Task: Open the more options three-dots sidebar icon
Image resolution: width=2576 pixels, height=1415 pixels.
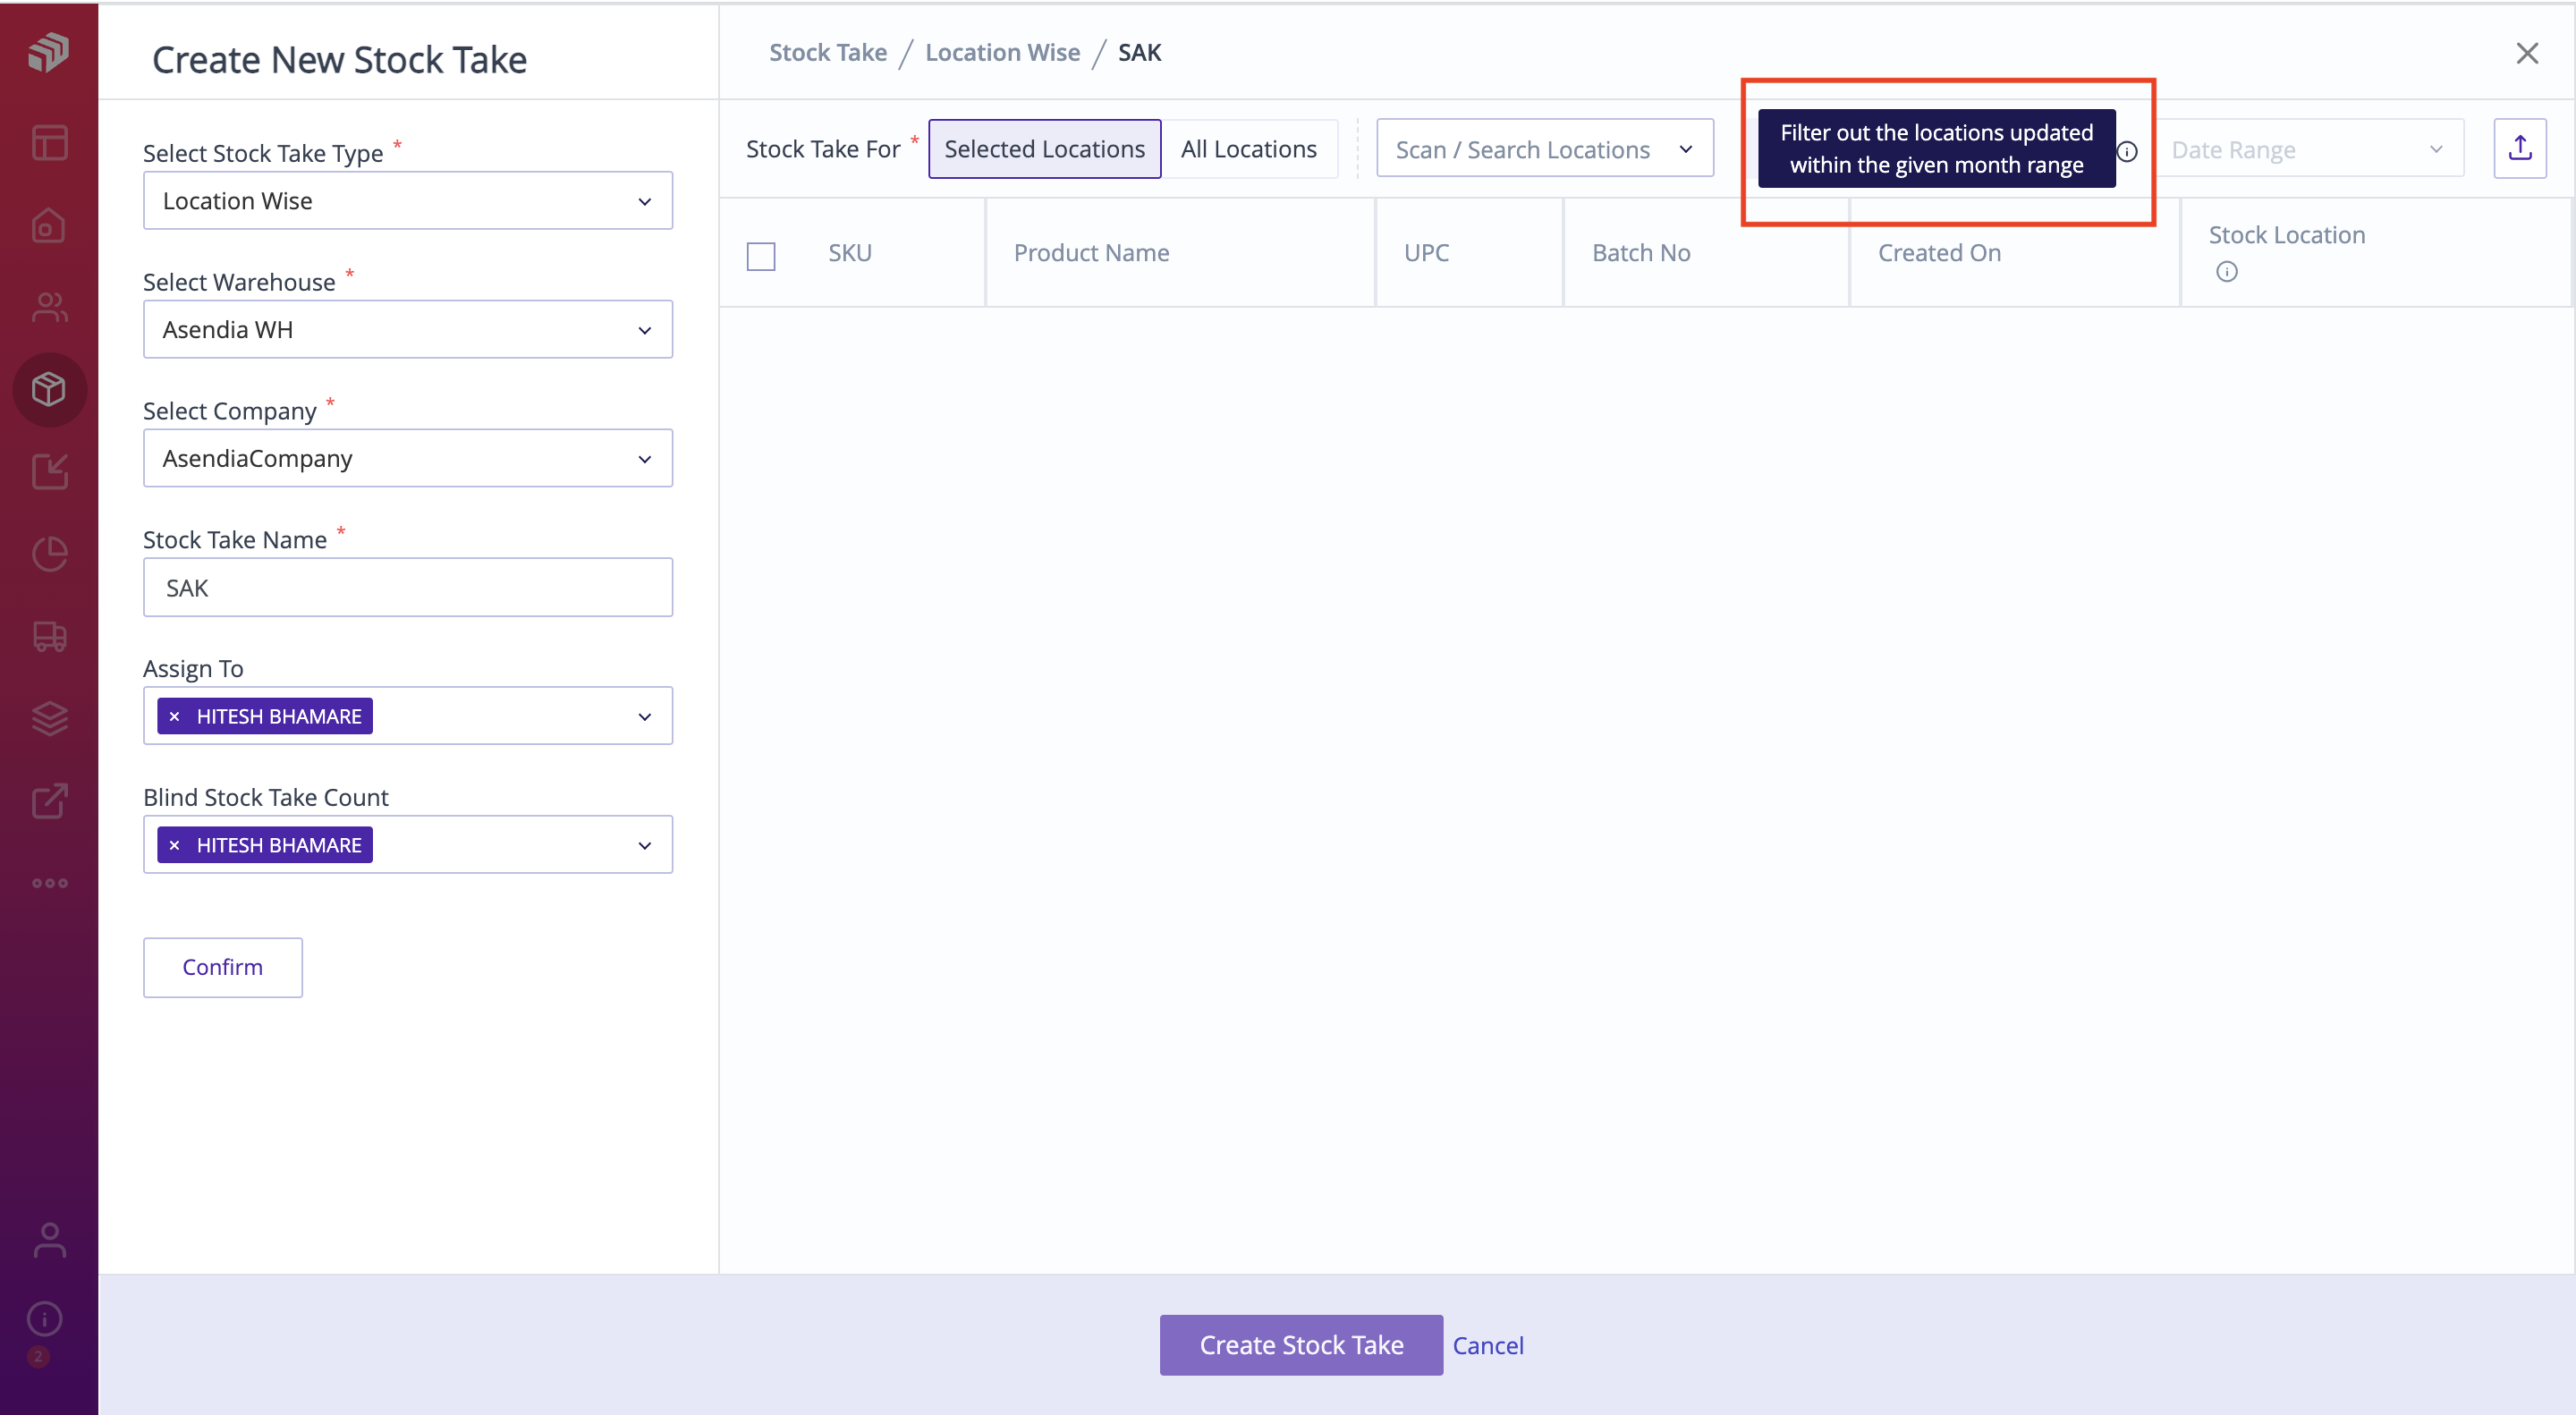Action: point(49,883)
